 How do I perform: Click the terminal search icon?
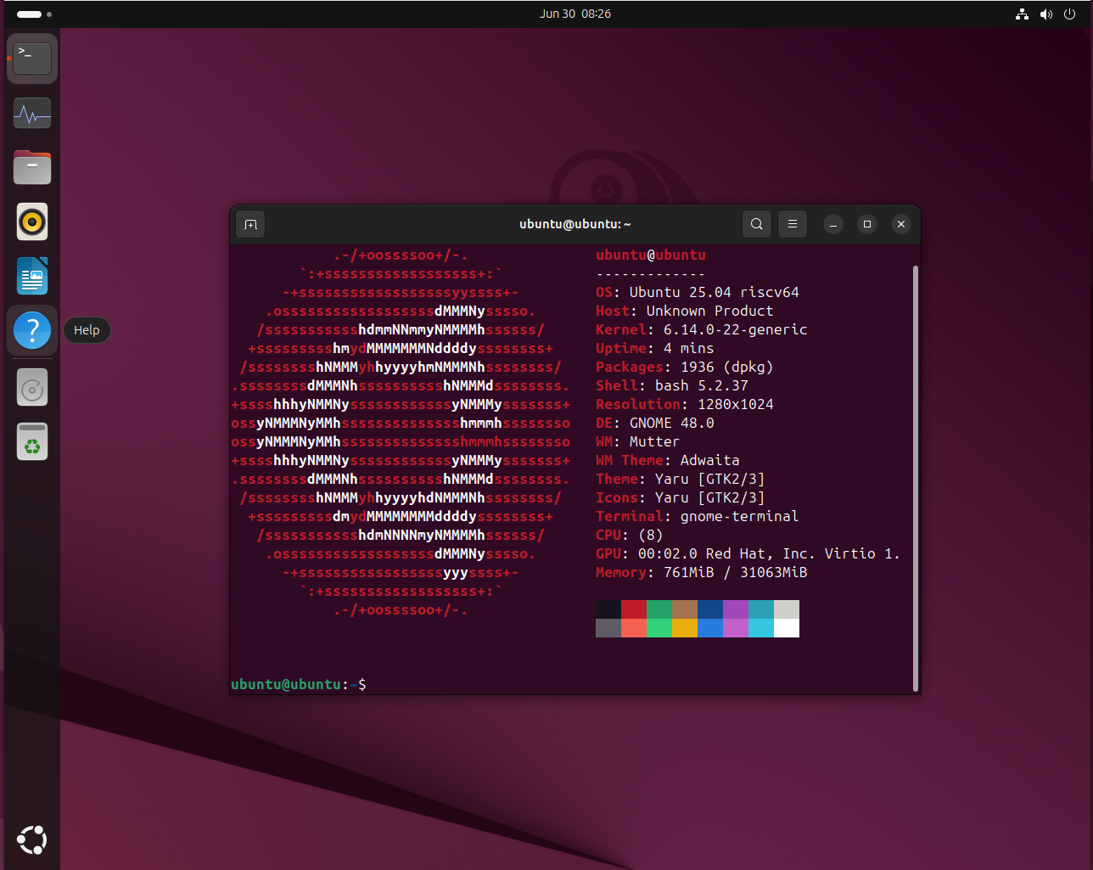point(756,224)
